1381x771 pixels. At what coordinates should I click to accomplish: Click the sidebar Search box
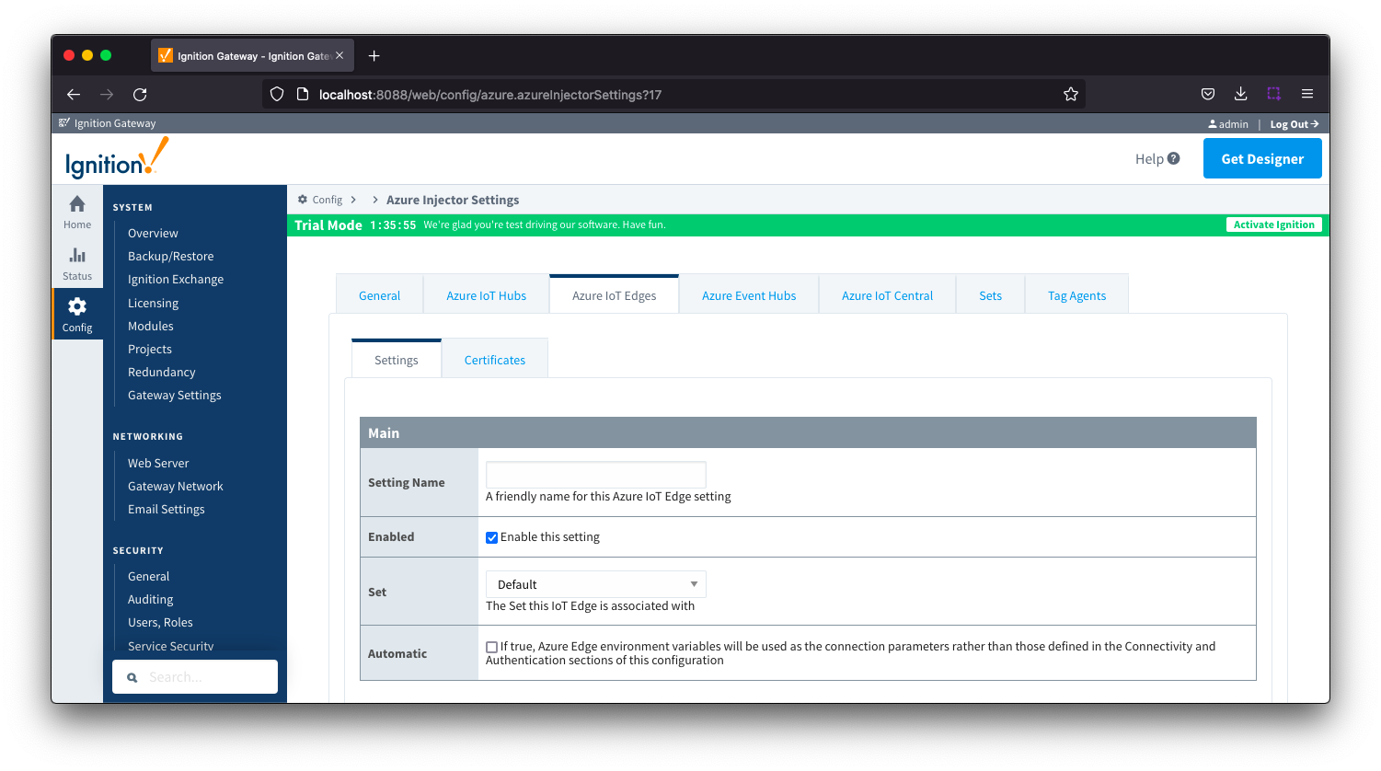195,677
